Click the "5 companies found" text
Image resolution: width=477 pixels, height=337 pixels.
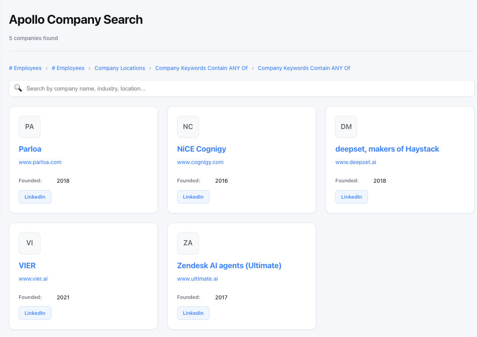tap(33, 38)
